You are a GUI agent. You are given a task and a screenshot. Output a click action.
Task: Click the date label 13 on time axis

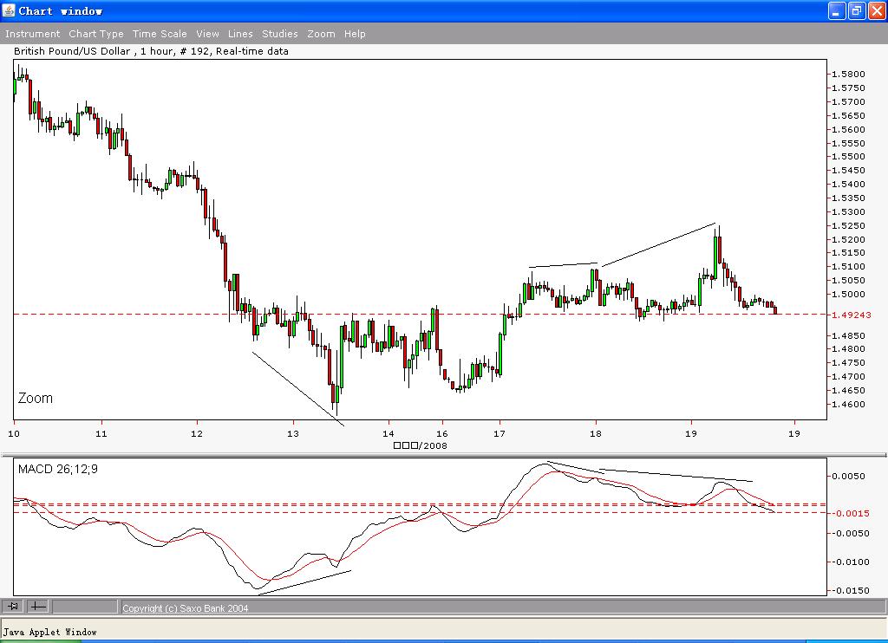click(x=292, y=433)
